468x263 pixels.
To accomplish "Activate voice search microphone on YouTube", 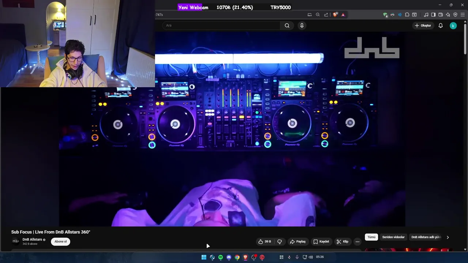I will coord(302,26).
